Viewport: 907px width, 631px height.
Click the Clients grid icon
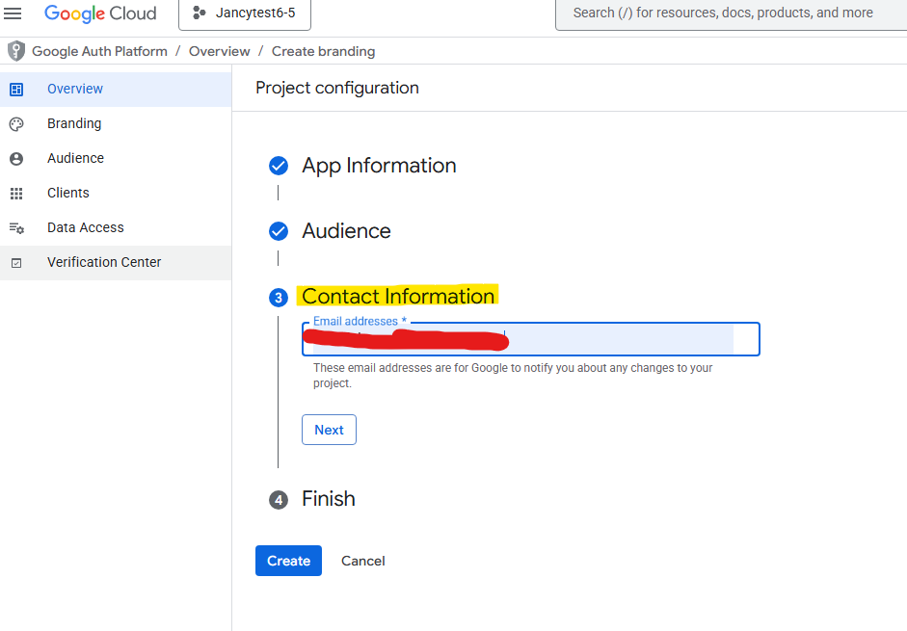pyautogui.click(x=16, y=194)
